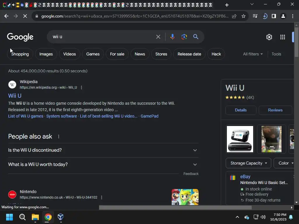
Task: Start voice search with the microphone
Action: pyautogui.click(x=172, y=36)
